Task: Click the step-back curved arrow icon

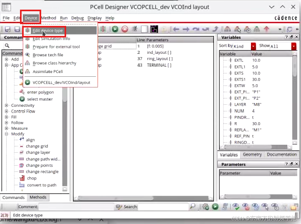Action: pyautogui.click(x=206, y=29)
